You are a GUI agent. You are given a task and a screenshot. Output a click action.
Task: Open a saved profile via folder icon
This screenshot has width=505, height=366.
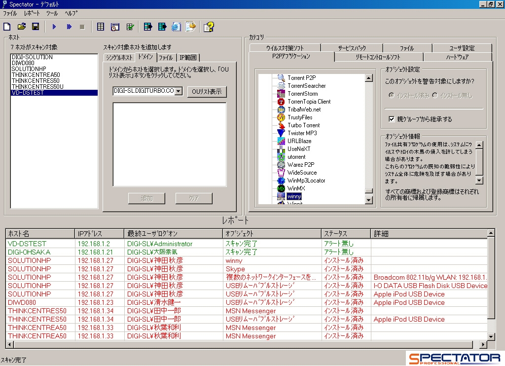pyautogui.click(x=22, y=27)
